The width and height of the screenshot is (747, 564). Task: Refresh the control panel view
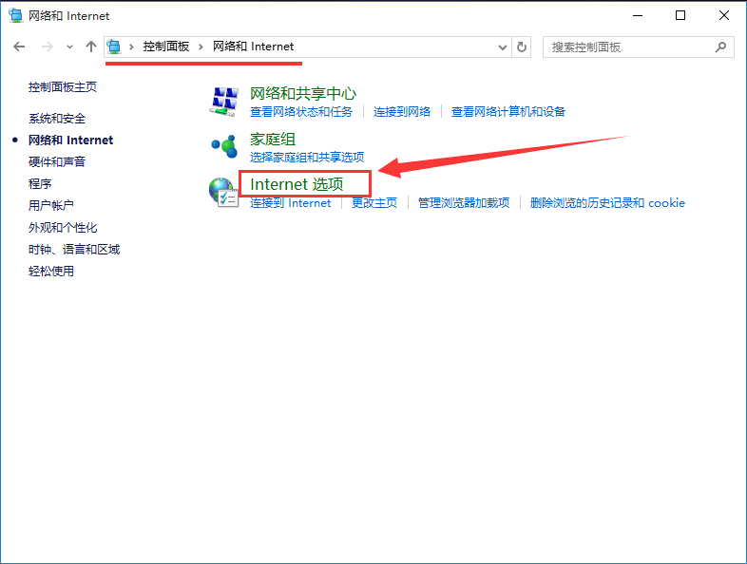(521, 47)
